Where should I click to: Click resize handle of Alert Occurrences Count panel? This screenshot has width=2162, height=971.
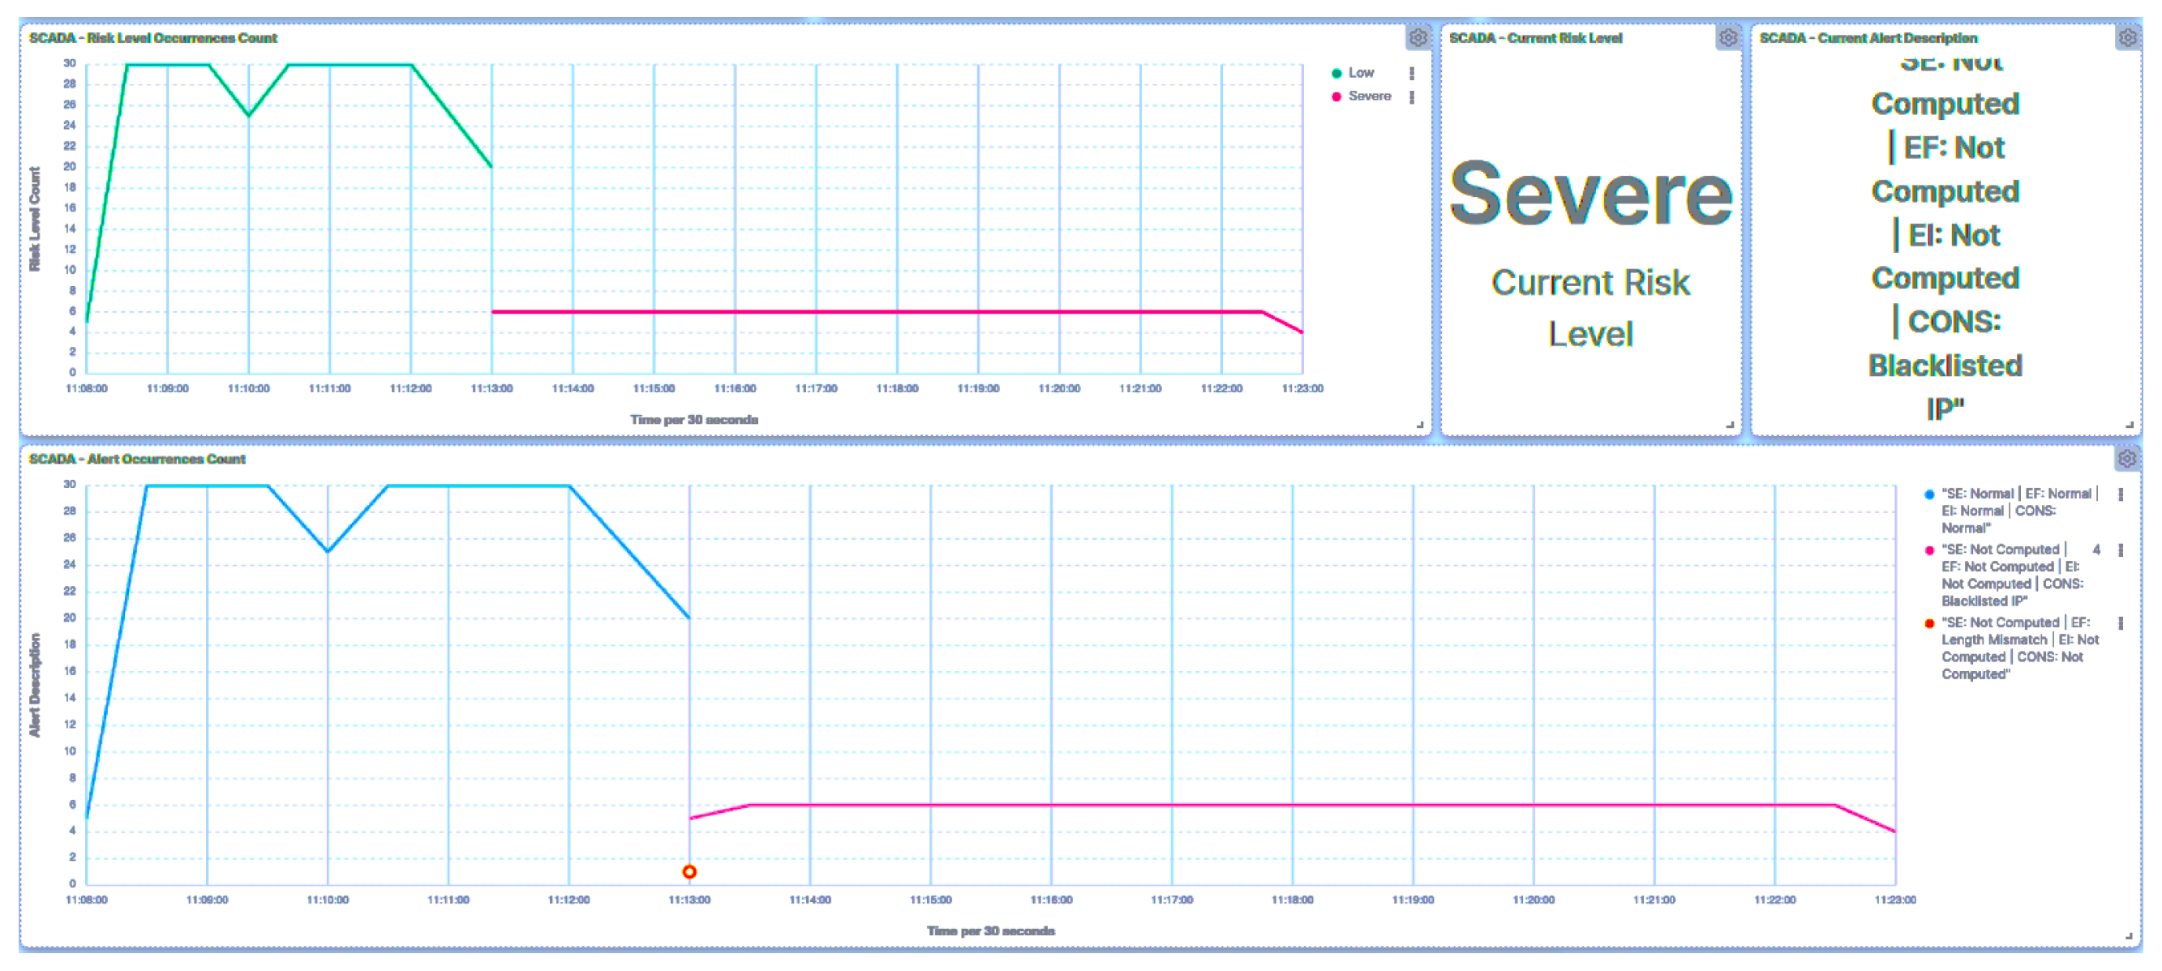[2130, 936]
